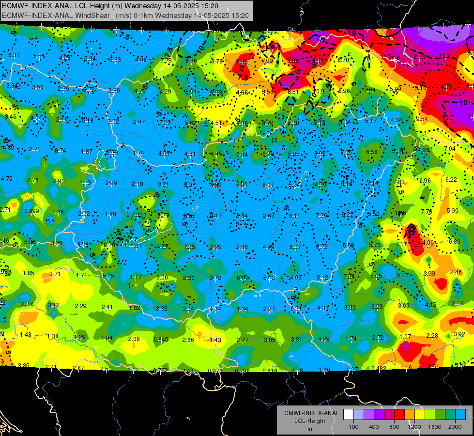Viewport: 474px width, 436px height.
Task: Click the grid value '0.818'
Action: tap(270, 371)
